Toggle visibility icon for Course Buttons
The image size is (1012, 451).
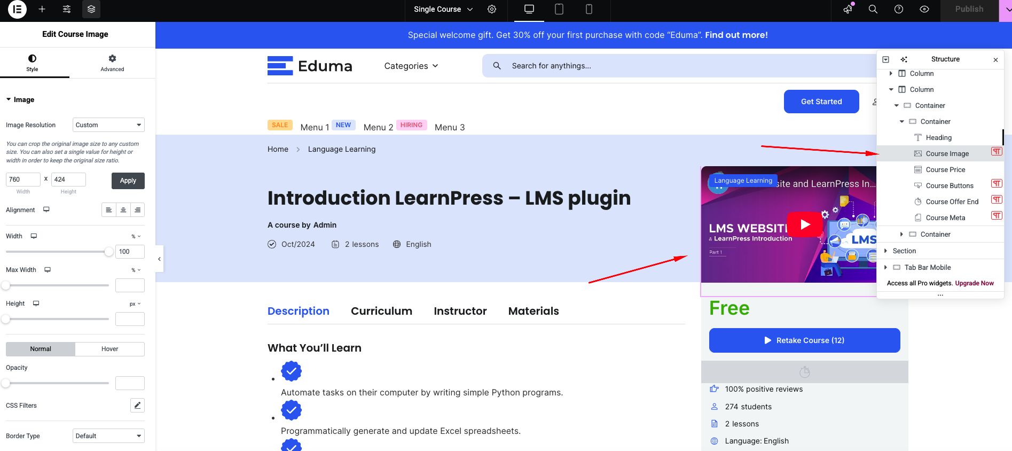point(997,184)
